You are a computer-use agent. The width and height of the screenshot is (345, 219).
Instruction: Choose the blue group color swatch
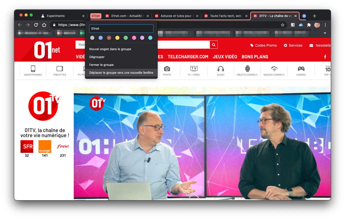coord(101,38)
